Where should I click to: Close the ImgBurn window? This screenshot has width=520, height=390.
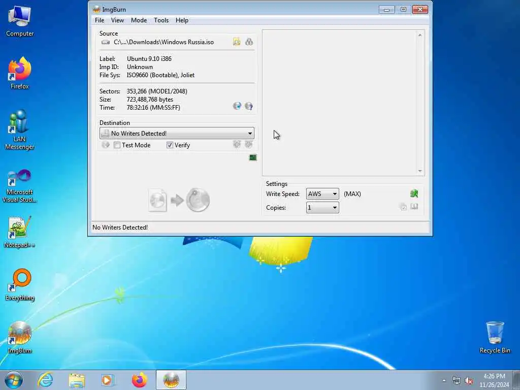[x=420, y=9]
